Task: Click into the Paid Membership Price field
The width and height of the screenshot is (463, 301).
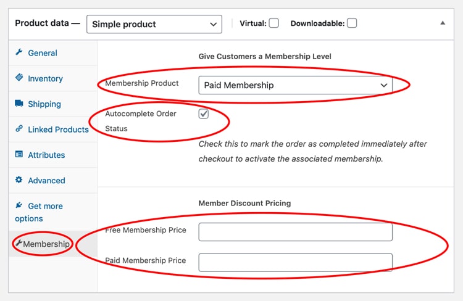Action: point(295,262)
